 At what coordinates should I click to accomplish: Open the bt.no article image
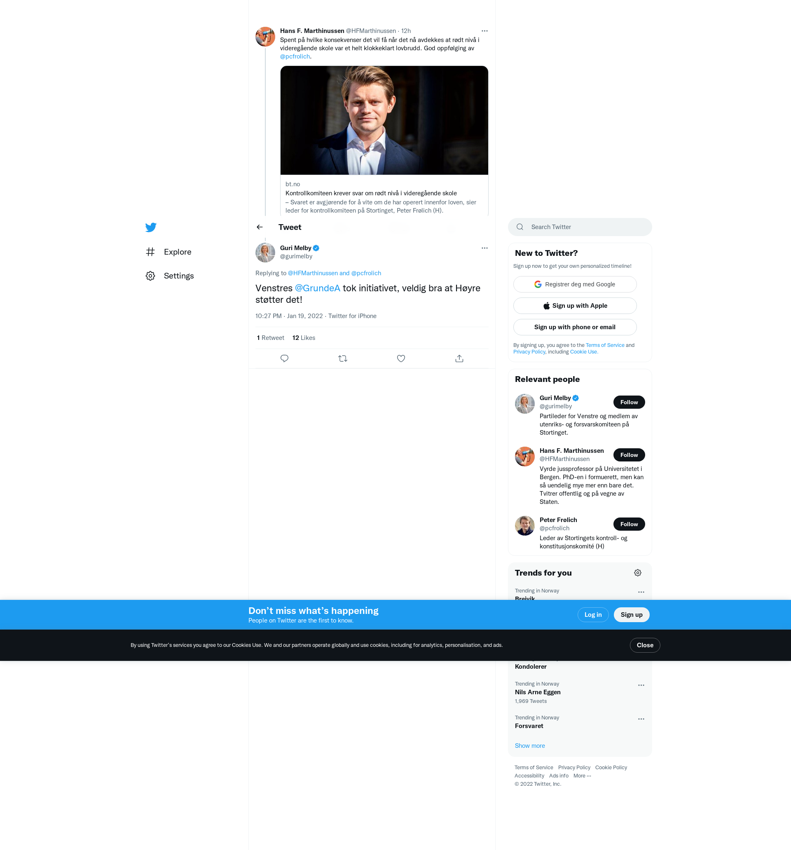point(384,120)
